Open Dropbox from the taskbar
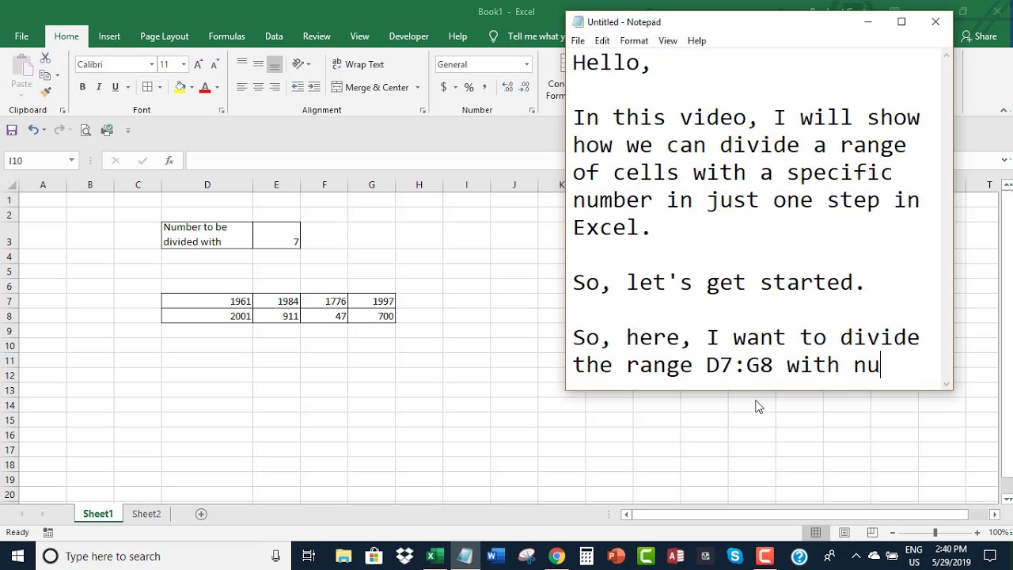The width and height of the screenshot is (1013, 570). (404, 556)
